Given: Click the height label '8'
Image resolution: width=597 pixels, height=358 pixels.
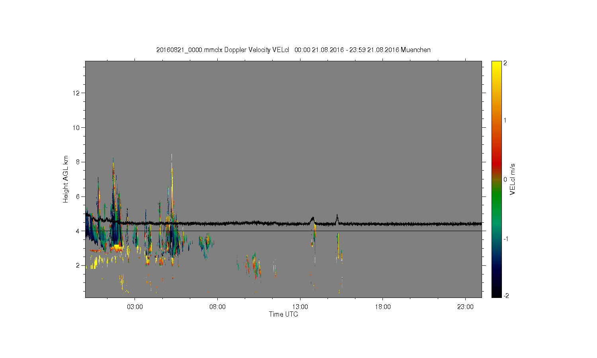Looking at the screenshot, I should (78, 162).
